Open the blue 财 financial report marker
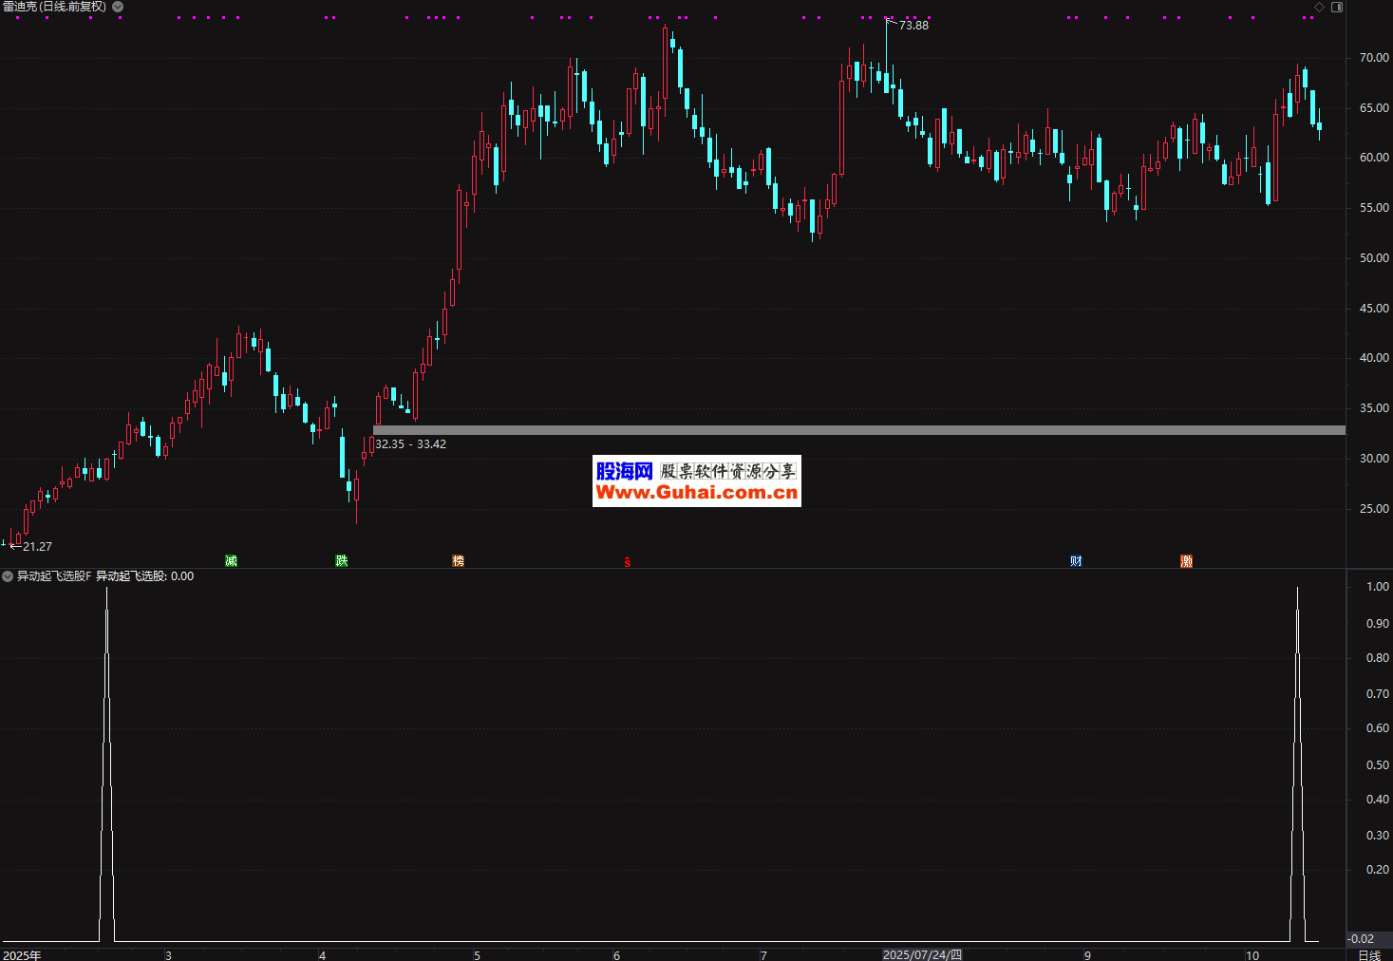Image resolution: width=1393 pixels, height=961 pixels. pos(1076,561)
